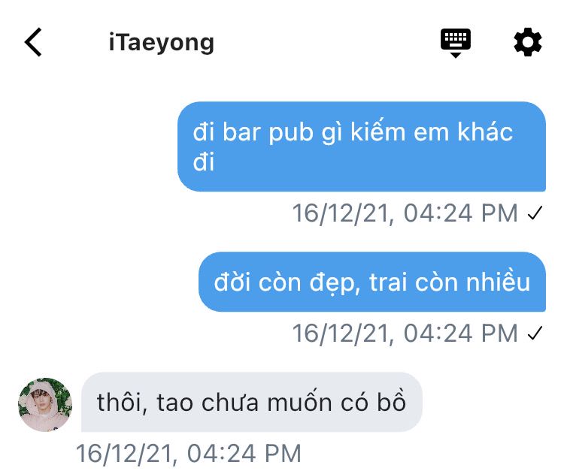Open chat settings gear icon
This screenshot has width=564, height=474.
pos(527,42)
